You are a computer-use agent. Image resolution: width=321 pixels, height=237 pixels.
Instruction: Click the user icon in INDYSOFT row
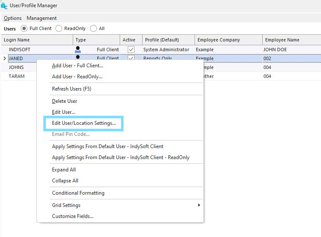[x=78, y=50]
